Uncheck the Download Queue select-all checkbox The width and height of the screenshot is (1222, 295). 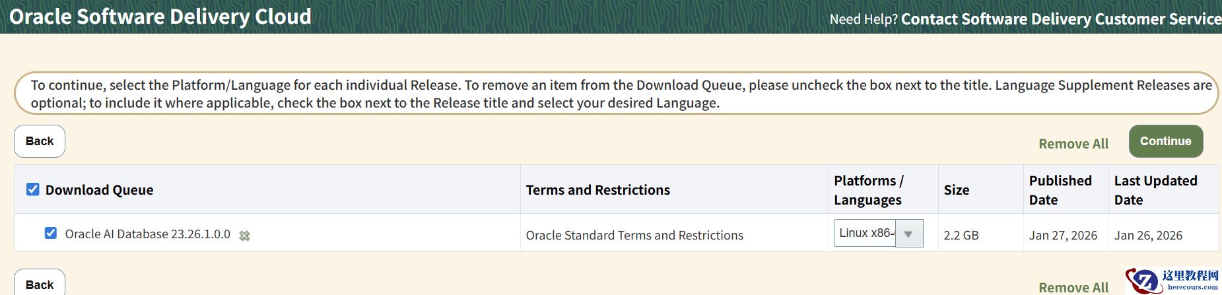tap(33, 190)
